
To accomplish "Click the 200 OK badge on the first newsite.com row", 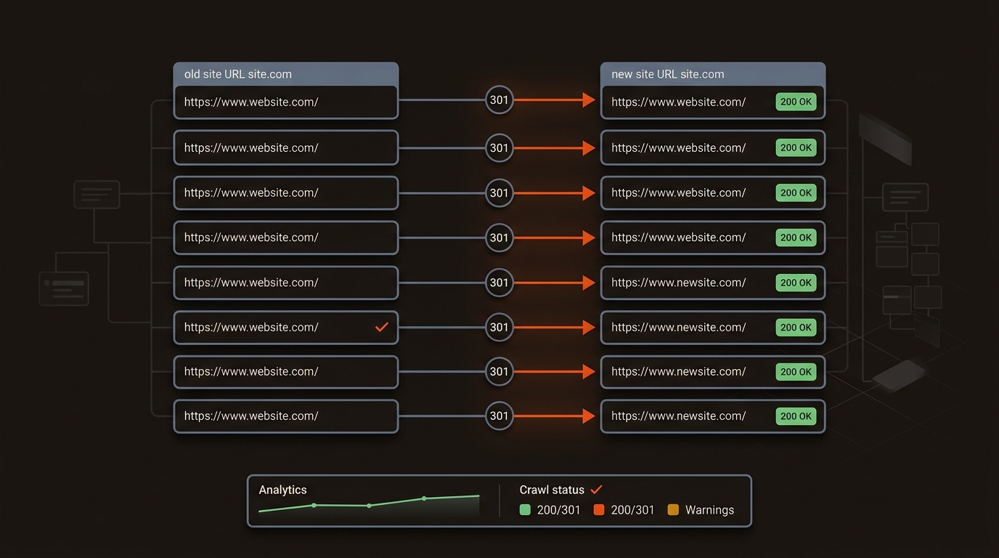I will [796, 283].
